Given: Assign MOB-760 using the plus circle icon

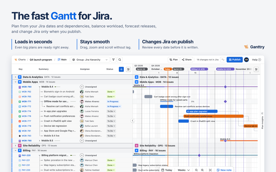Looking at the screenshot, I should tap(82, 87).
